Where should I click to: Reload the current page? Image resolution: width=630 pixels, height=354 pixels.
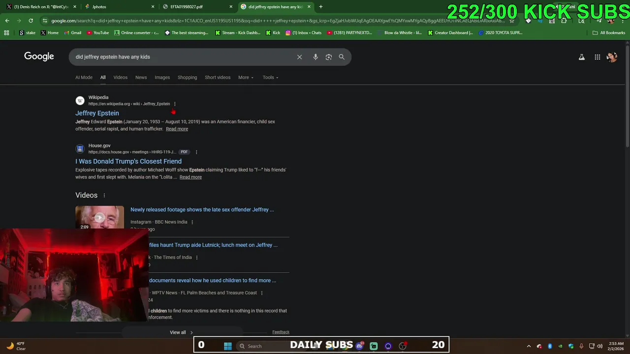pyautogui.click(x=31, y=21)
